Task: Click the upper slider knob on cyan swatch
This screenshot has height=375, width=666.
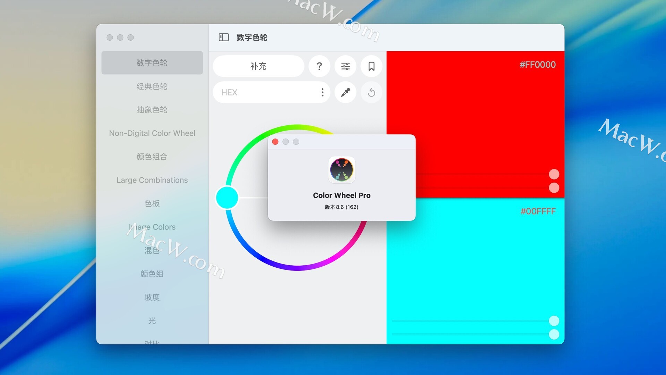Action: [554, 321]
